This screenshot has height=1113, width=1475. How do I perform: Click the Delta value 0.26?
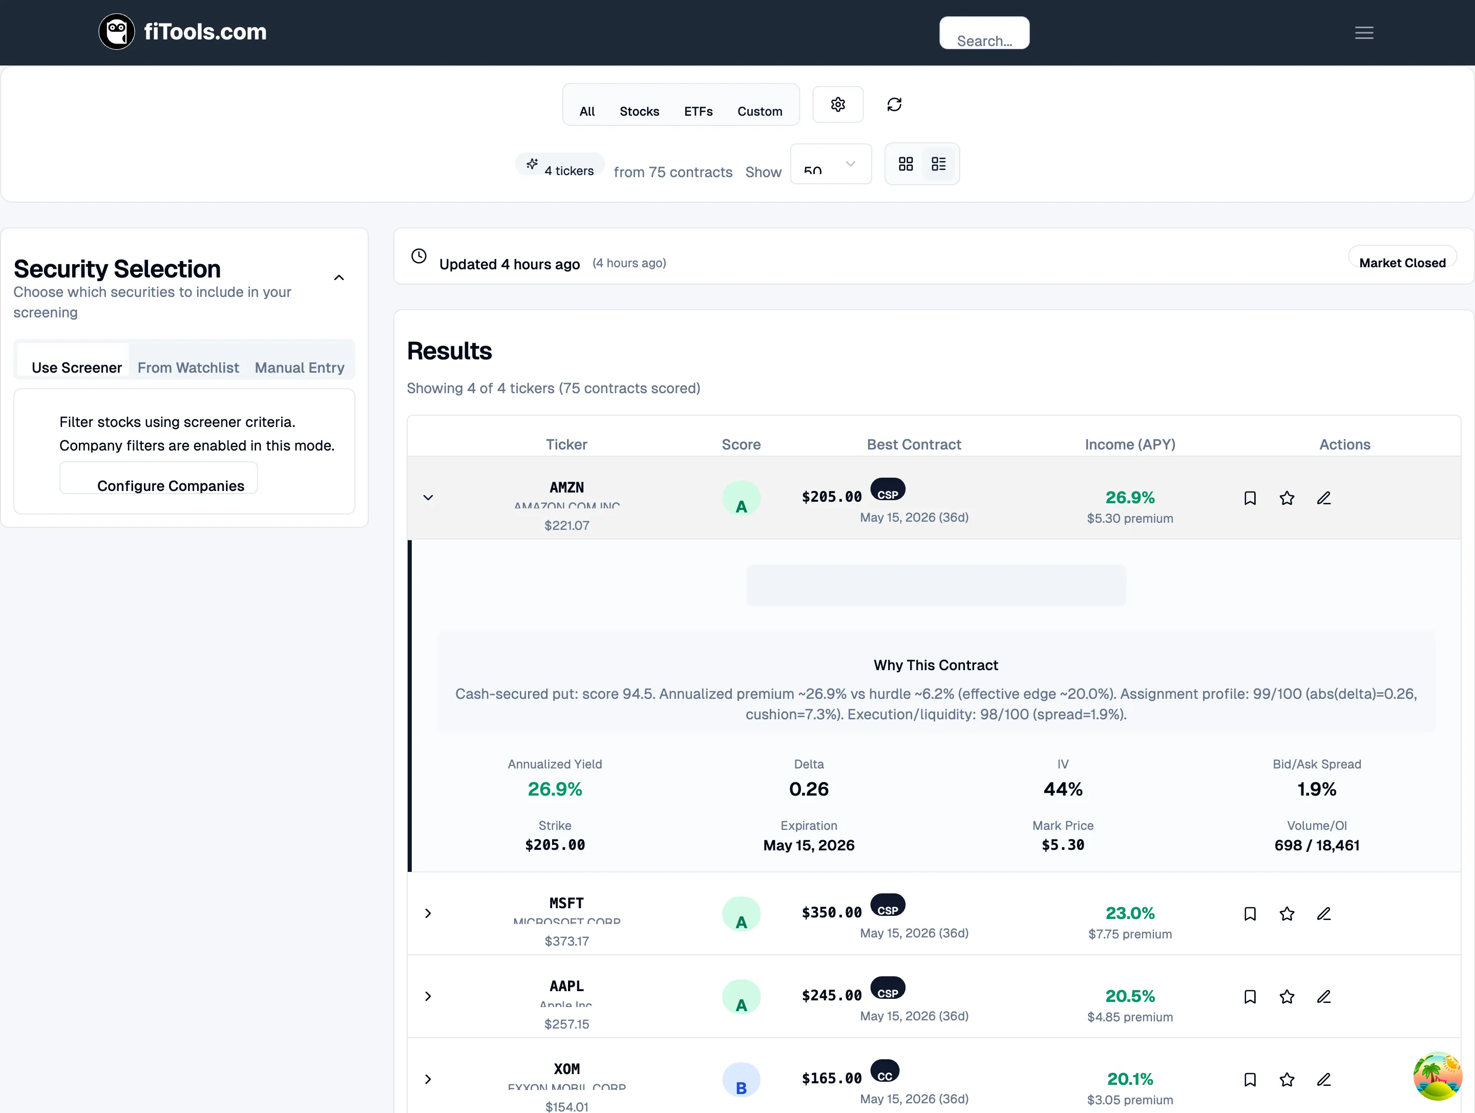[x=808, y=790]
